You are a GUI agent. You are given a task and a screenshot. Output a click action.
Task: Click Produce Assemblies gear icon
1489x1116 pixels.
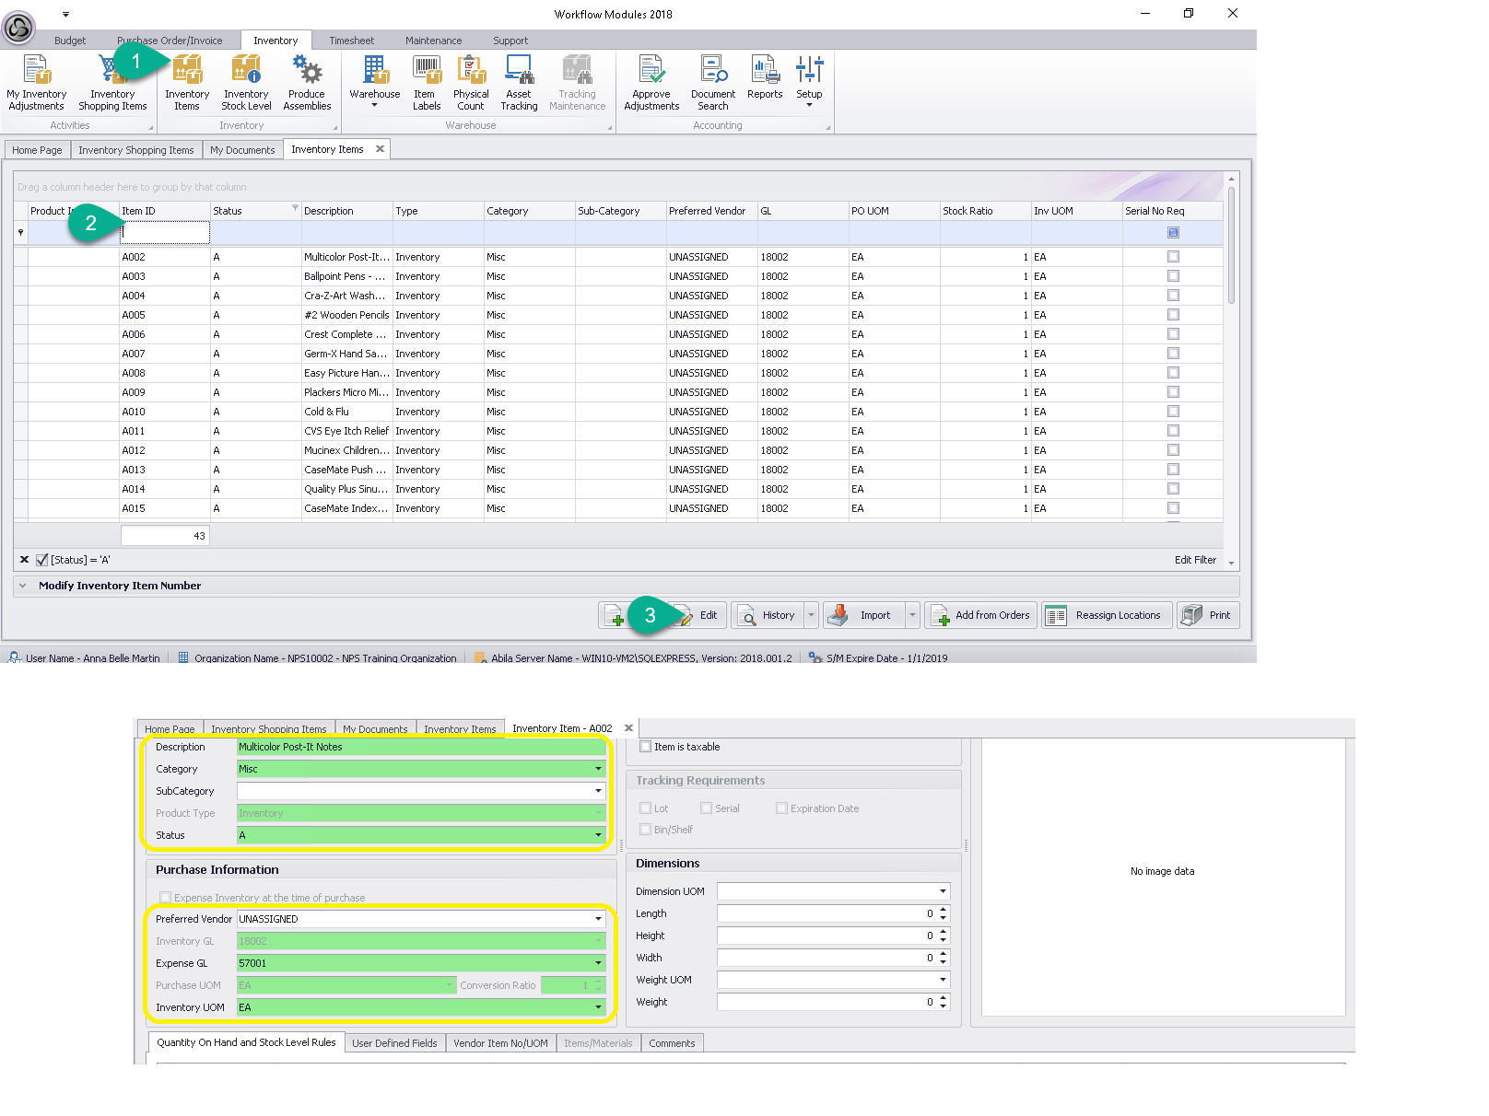(x=307, y=71)
